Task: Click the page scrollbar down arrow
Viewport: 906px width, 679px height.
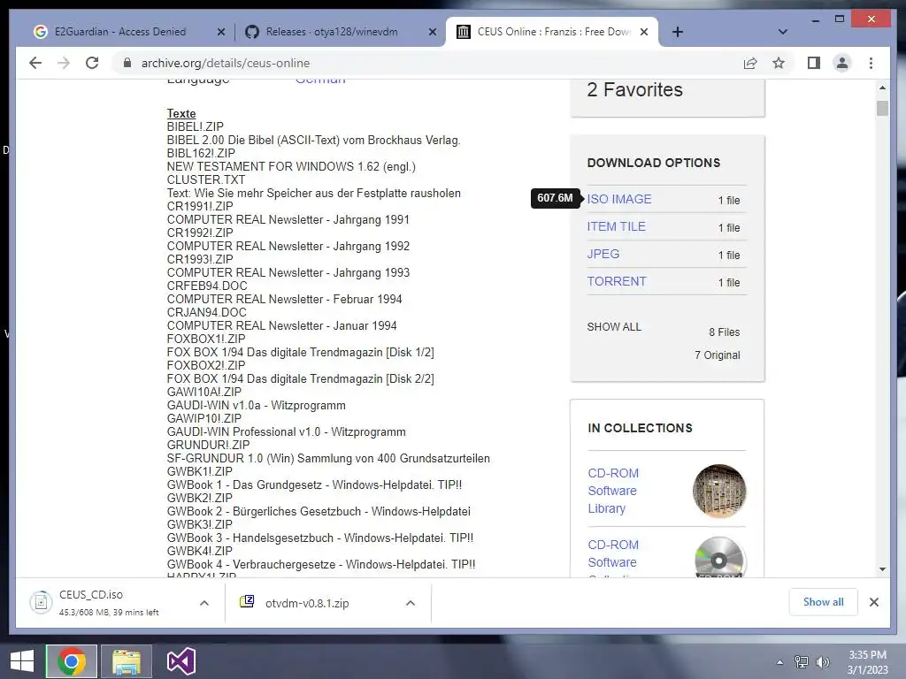Action: click(882, 569)
